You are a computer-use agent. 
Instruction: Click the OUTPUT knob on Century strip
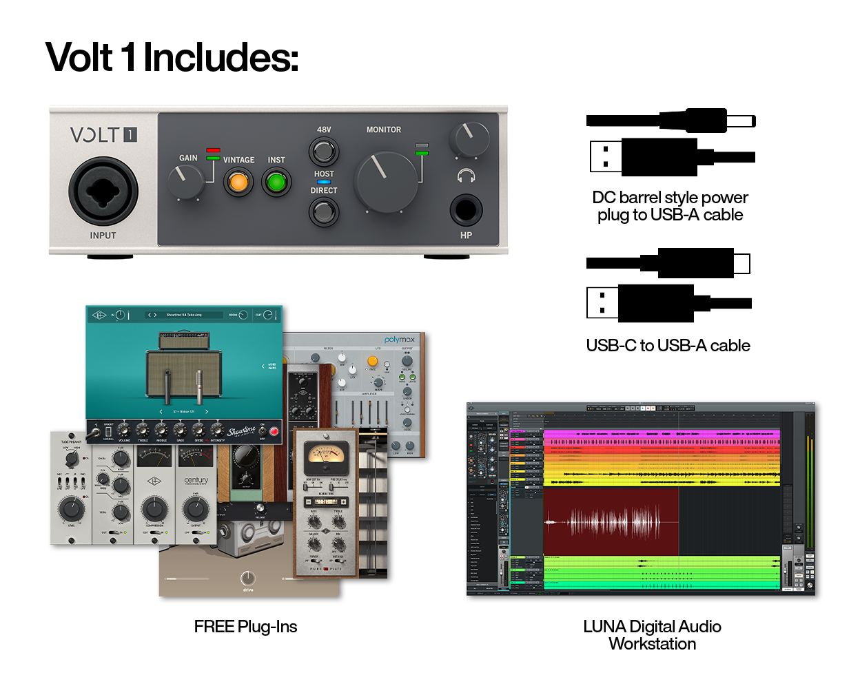coord(196,509)
